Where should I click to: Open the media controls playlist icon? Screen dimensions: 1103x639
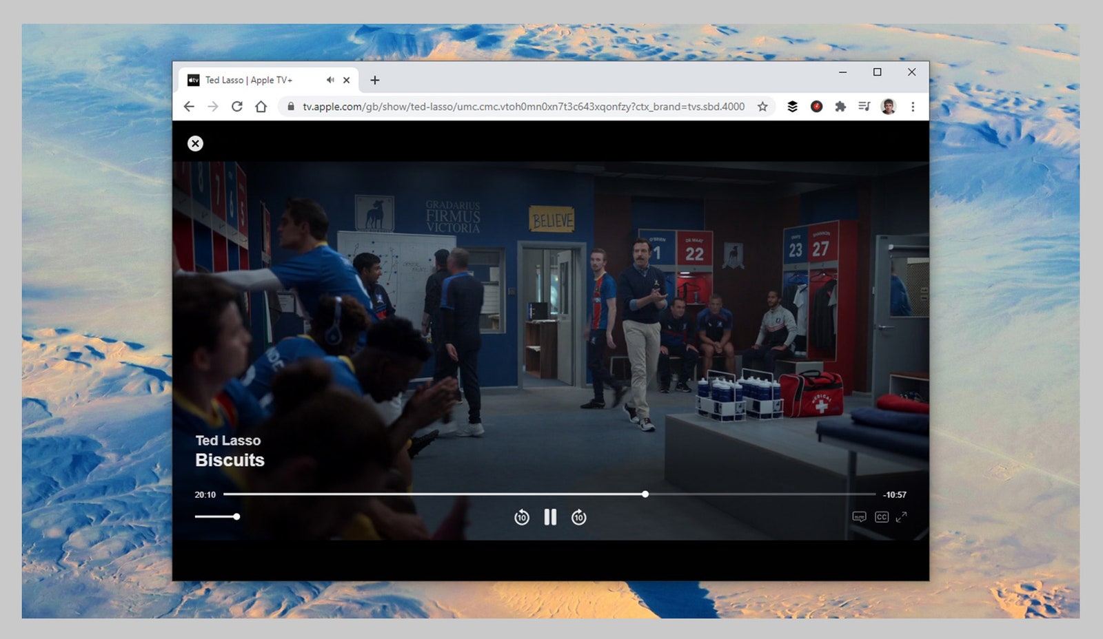(x=864, y=106)
